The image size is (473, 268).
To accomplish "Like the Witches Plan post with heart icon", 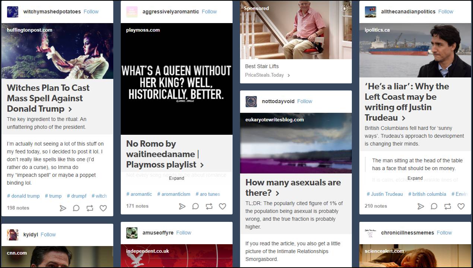I will tap(103, 208).
